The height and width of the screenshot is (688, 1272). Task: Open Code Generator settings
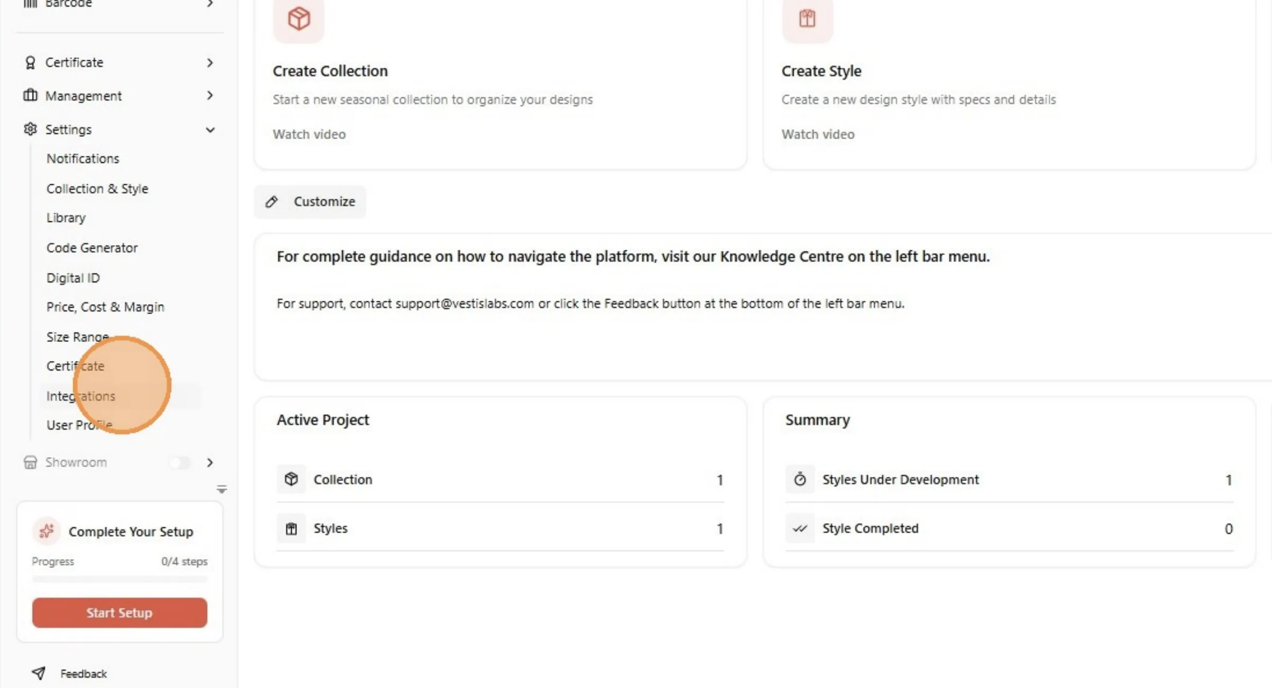click(92, 247)
